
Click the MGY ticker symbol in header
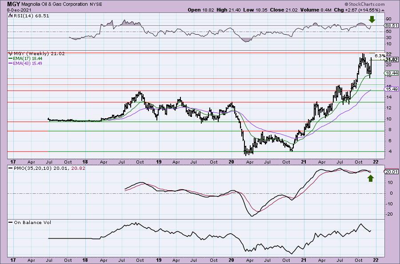tap(14, 4)
